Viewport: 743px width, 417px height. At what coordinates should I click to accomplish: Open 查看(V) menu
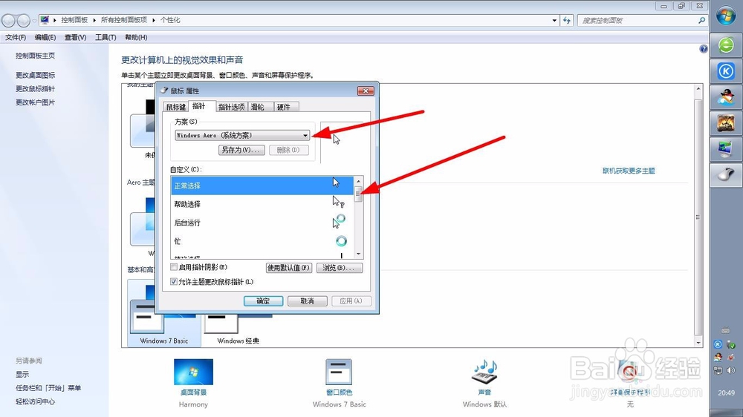click(x=75, y=37)
